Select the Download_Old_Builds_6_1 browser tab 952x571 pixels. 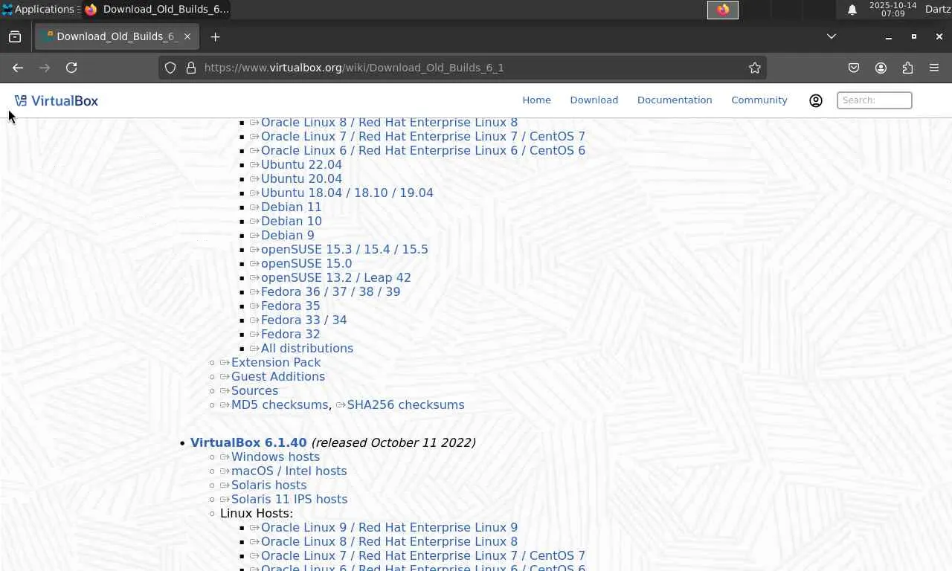click(x=118, y=36)
